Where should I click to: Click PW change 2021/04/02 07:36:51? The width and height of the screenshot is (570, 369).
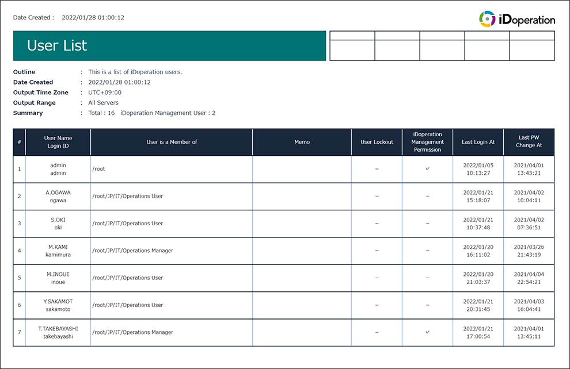tap(529, 224)
